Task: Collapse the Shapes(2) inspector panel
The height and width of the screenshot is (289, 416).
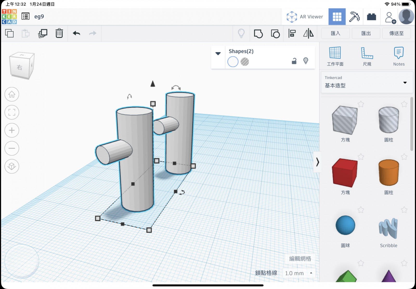Action: point(218,54)
